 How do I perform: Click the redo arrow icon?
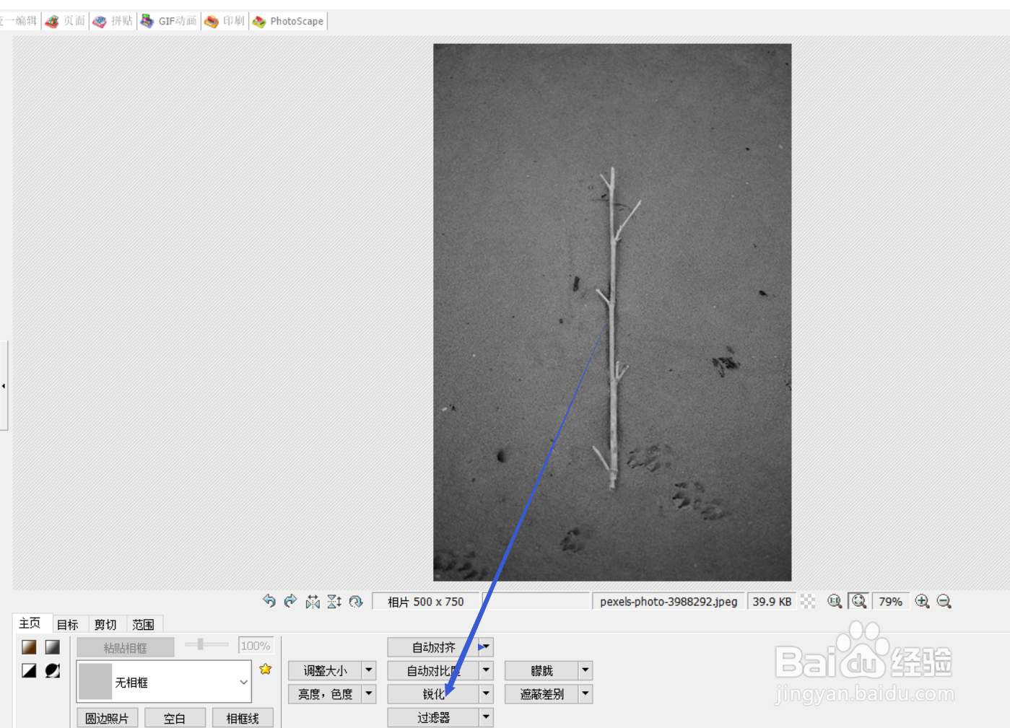(290, 601)
